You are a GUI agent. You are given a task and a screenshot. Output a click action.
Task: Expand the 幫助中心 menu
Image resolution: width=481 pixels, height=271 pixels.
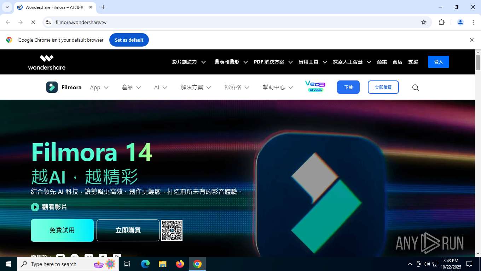278,88
